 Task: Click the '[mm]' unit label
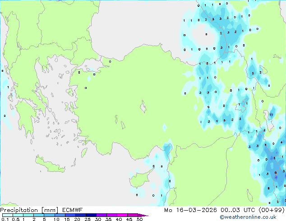click(x=50, y=210)
